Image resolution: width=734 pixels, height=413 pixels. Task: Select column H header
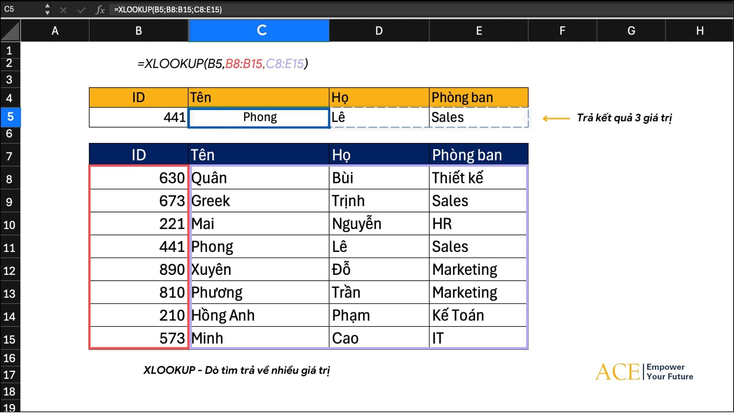pos(699,31)
